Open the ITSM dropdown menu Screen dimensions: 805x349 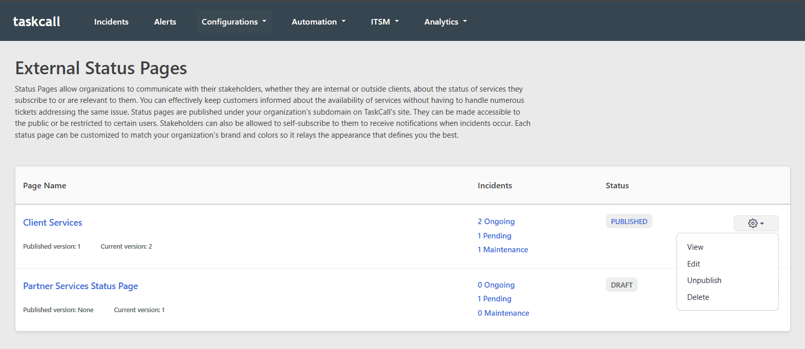(385, 21)
